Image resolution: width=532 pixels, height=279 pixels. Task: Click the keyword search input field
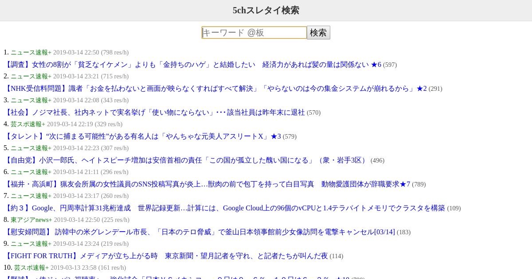(x=254, y=33)
